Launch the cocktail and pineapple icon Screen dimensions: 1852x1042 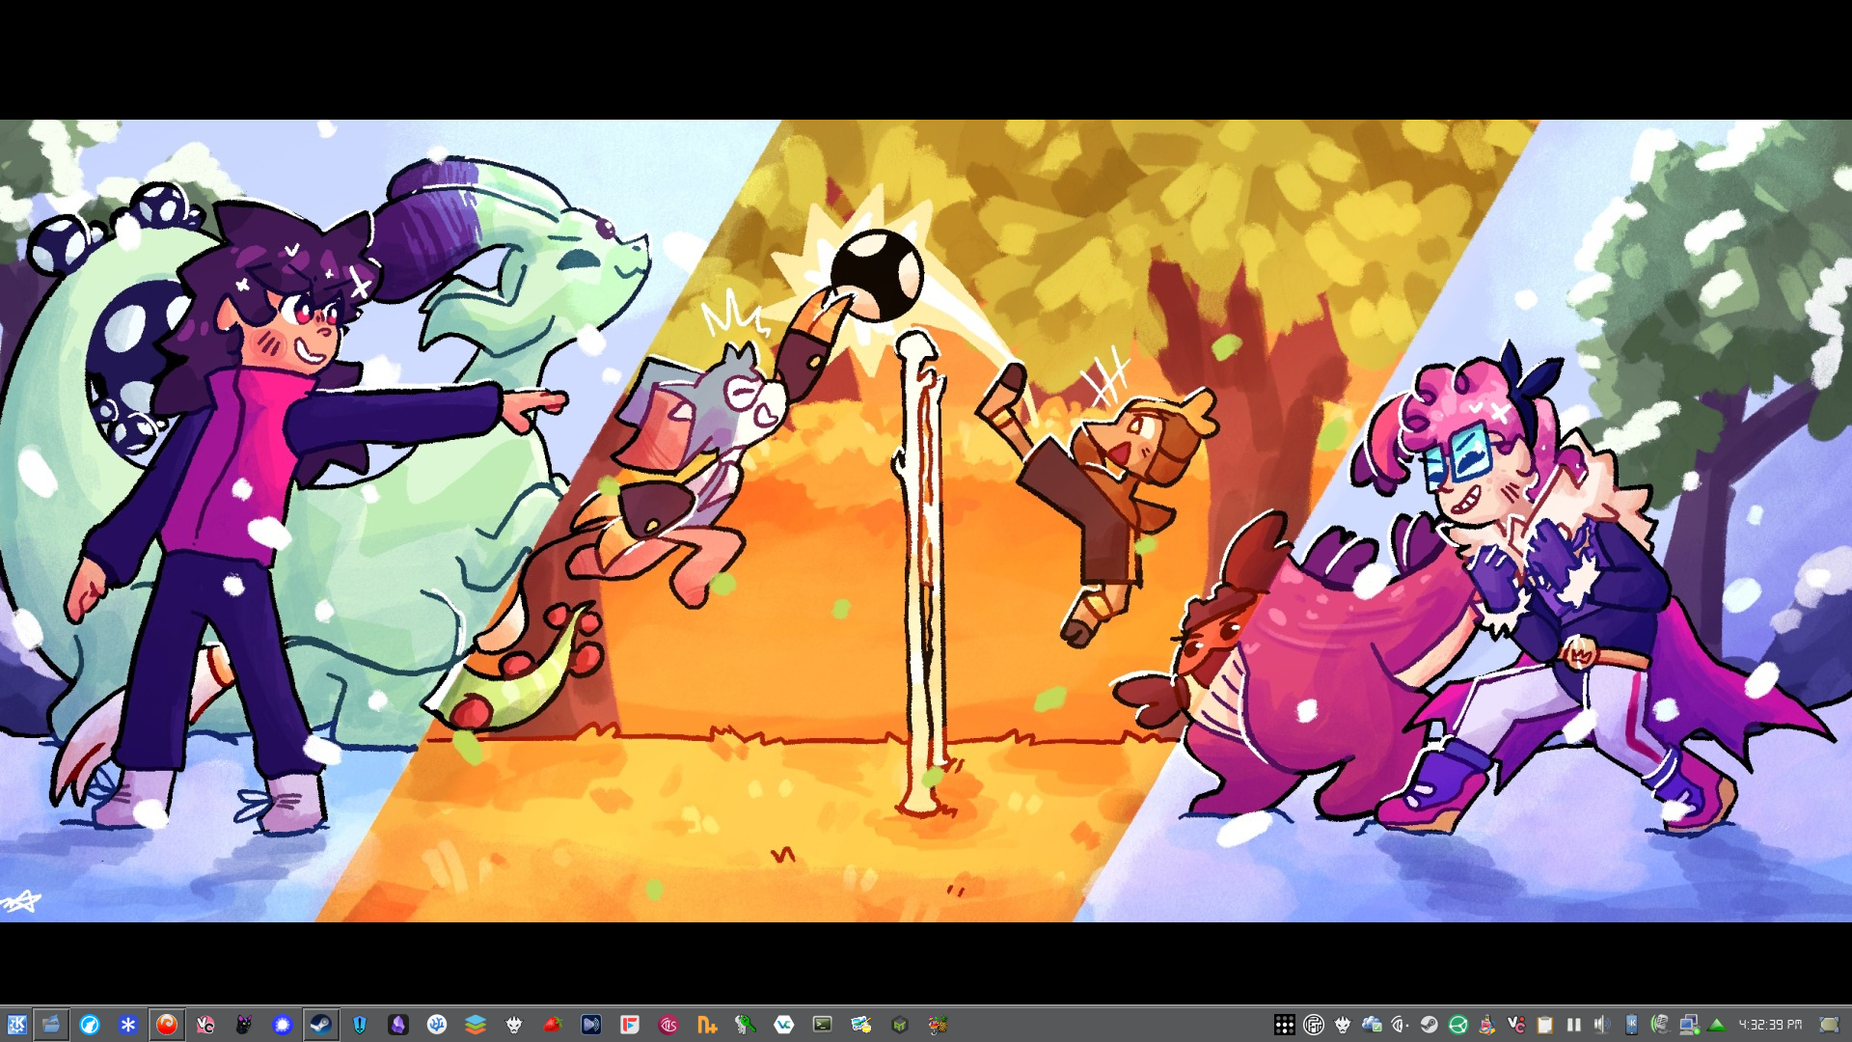click(939, 1025)
